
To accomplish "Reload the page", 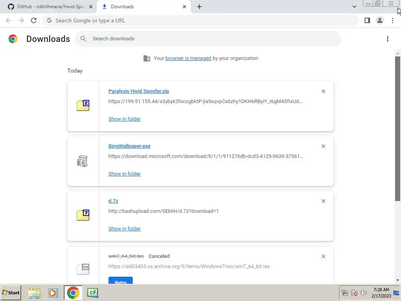I will coord(34,20).
